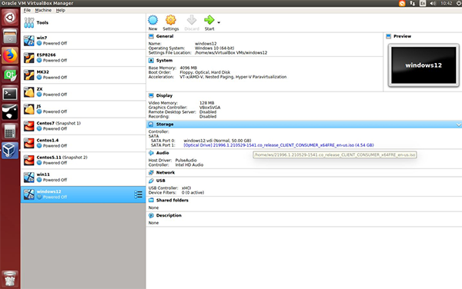Click the Storage section disk icon
Screen dimensions: 462x289
[x=151, y=125]
